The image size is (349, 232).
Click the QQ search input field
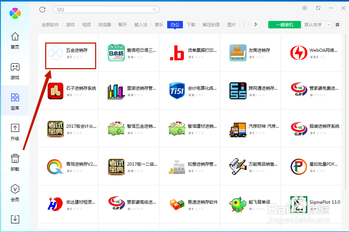point(106,9)
